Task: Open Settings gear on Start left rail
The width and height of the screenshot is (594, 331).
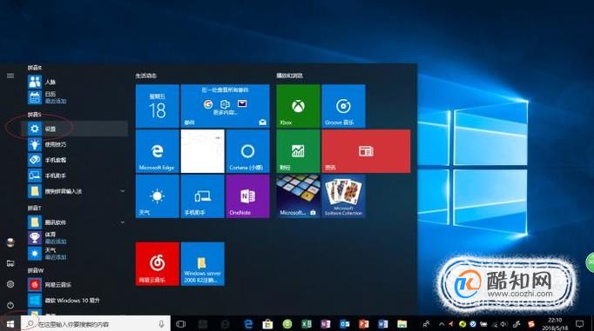Action: point(10,284)
